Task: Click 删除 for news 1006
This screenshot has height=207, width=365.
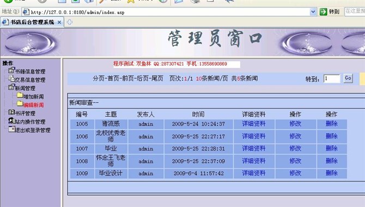Action: 331,136
